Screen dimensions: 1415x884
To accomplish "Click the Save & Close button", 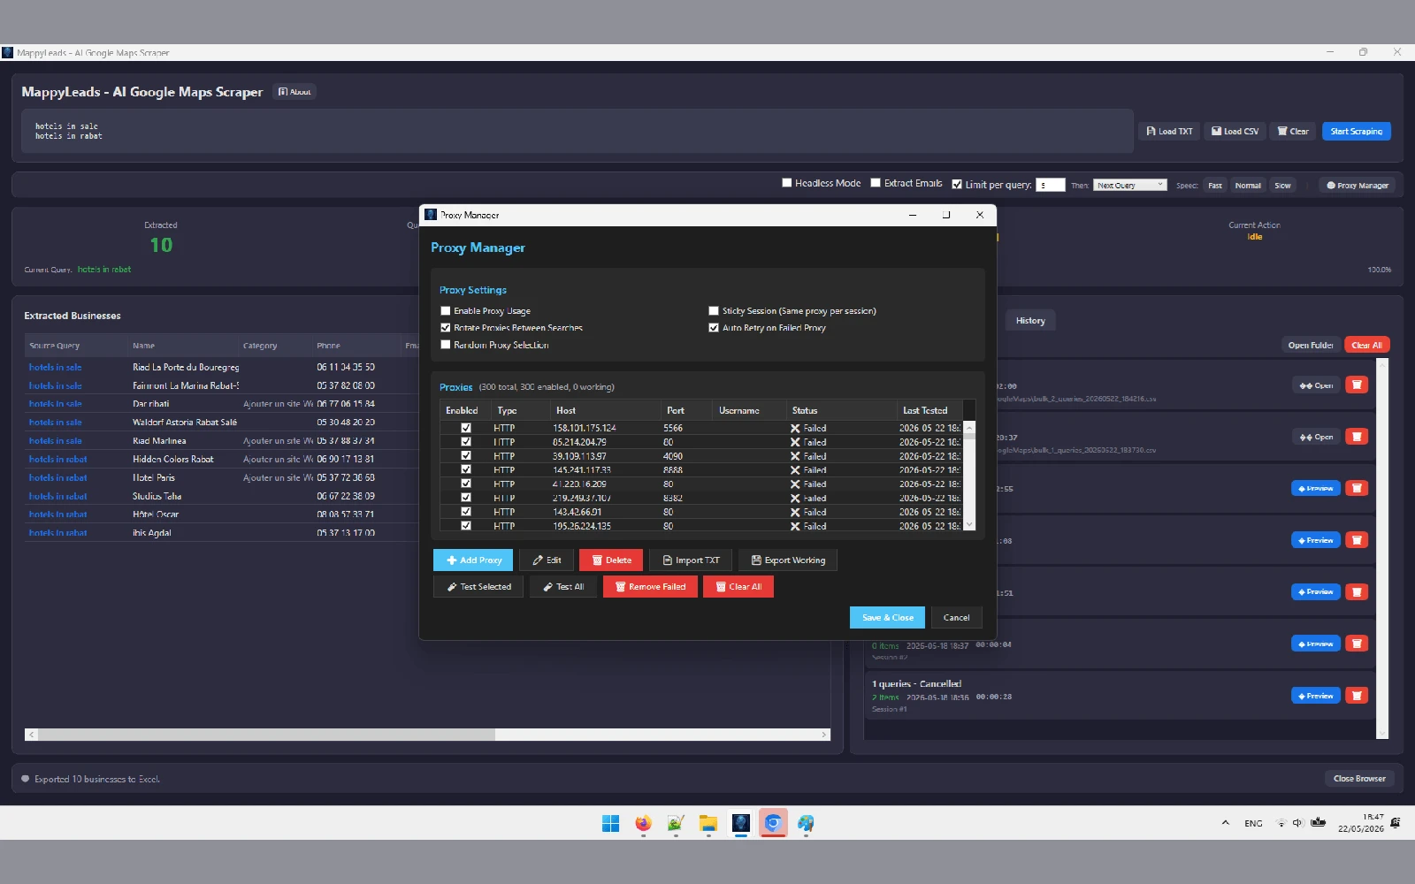I will (x=887, y=618).
